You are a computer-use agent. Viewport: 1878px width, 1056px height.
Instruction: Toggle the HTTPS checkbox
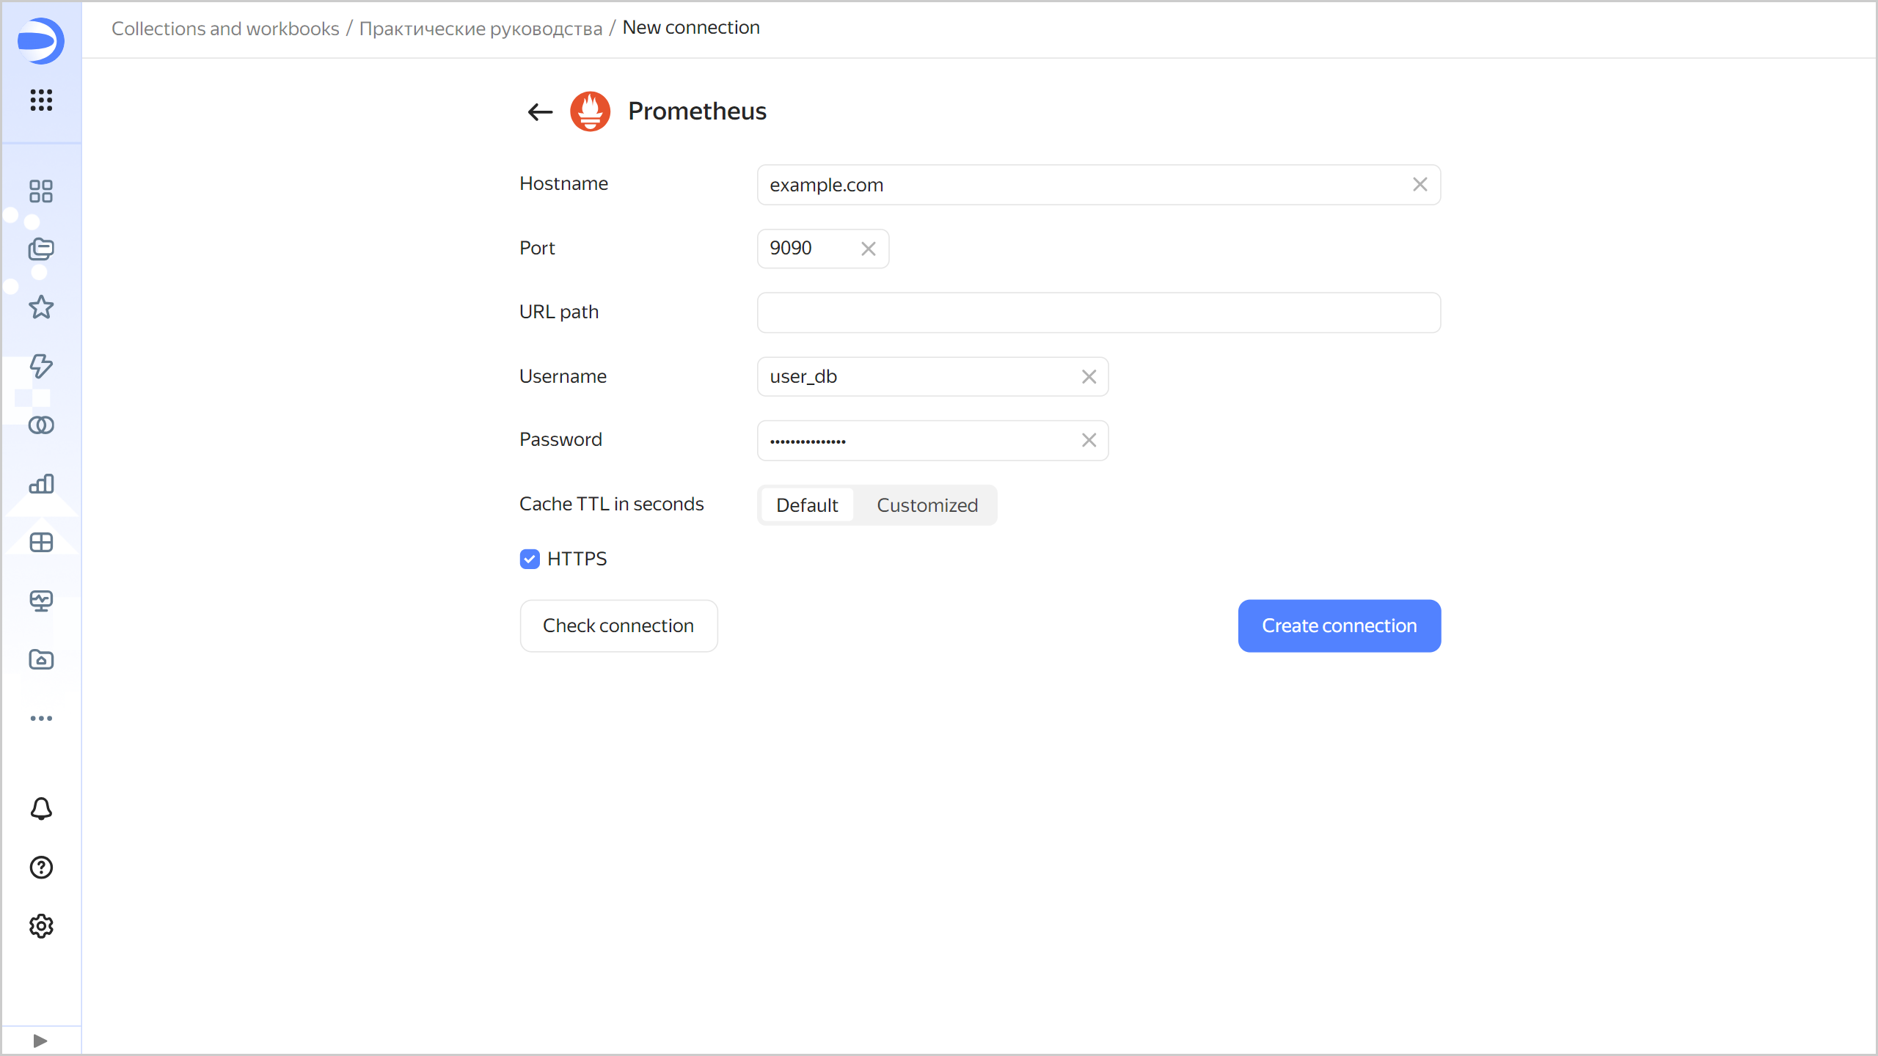(x=530, y=559)
